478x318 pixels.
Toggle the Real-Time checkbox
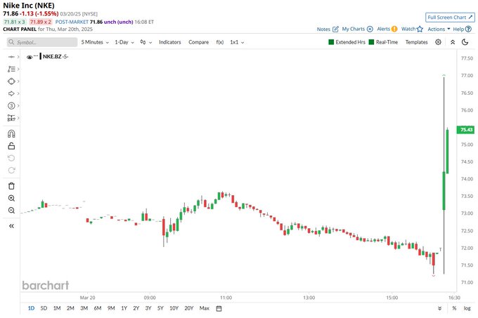coord(371,42)
